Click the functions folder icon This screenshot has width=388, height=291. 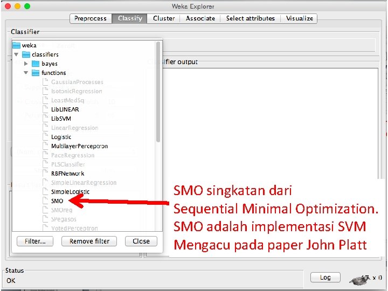click(36, 73)
